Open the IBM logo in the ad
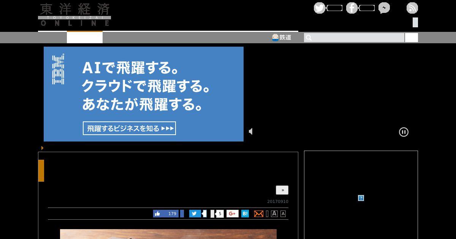This screenshot has height=239, width=456. [x=58, y=69]
